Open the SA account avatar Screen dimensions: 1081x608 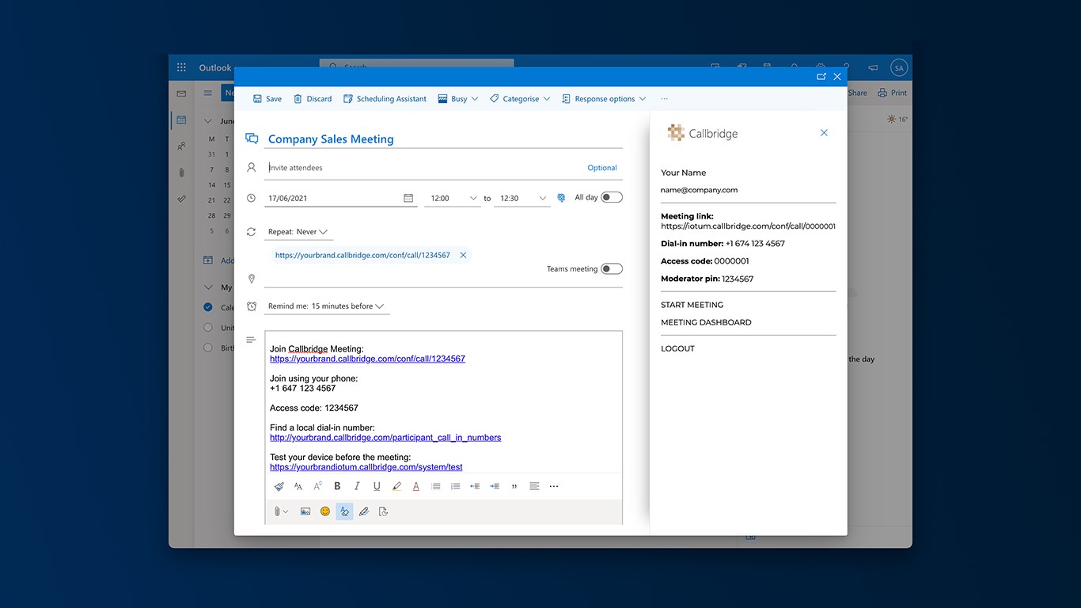tap(898, 68)
